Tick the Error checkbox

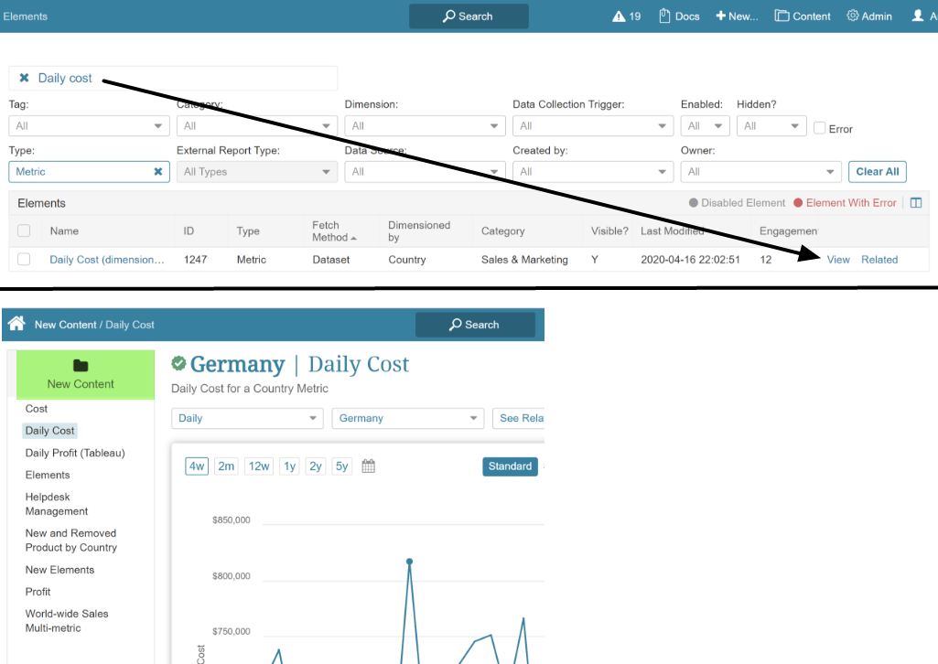[x=820, y=128]
